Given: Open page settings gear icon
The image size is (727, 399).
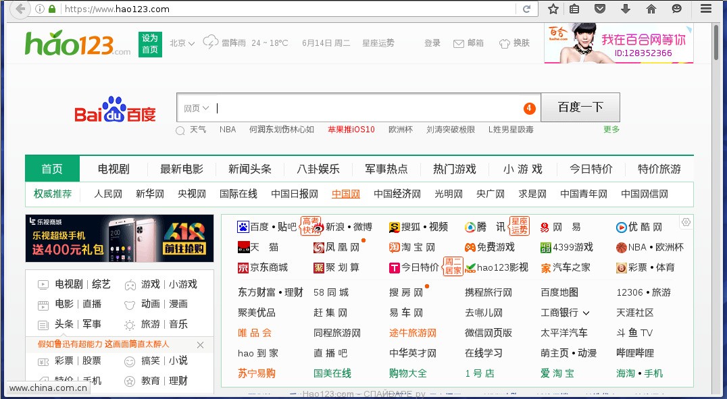Looking at the screenshot, I should coord(686,222).
